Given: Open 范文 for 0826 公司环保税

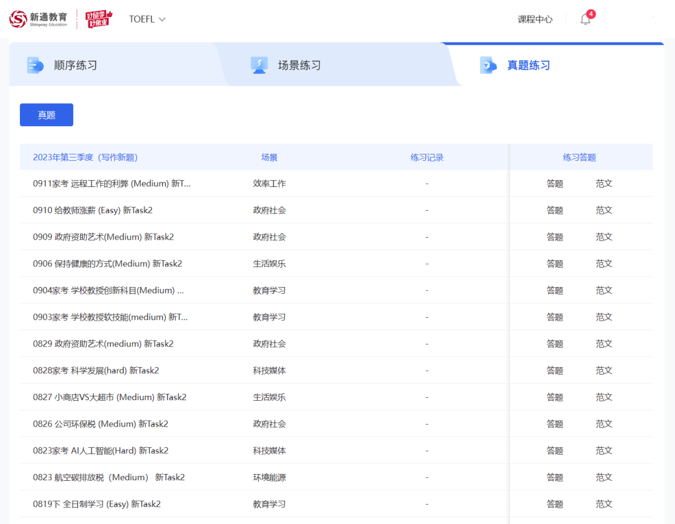Looking at the screenshot, I should (604, 424).
